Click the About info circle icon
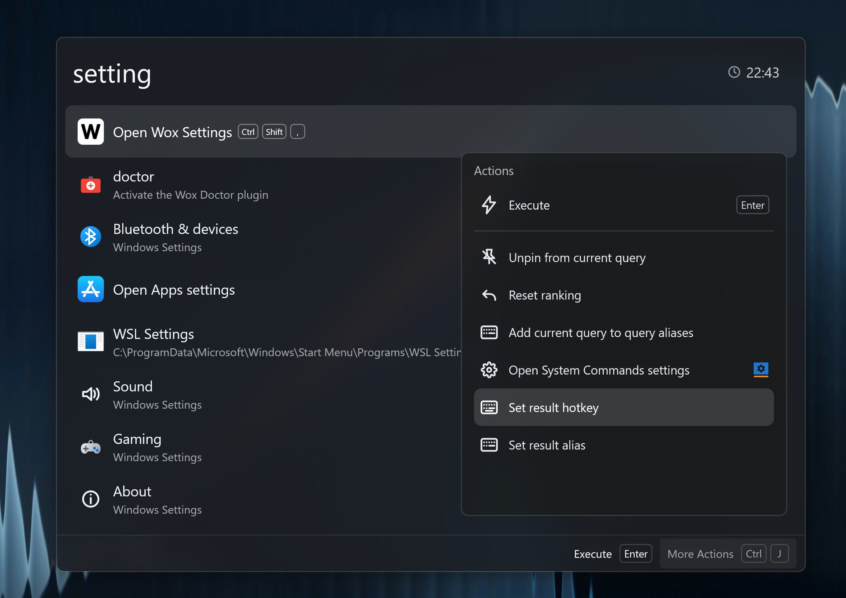 (x=90, y=499)
